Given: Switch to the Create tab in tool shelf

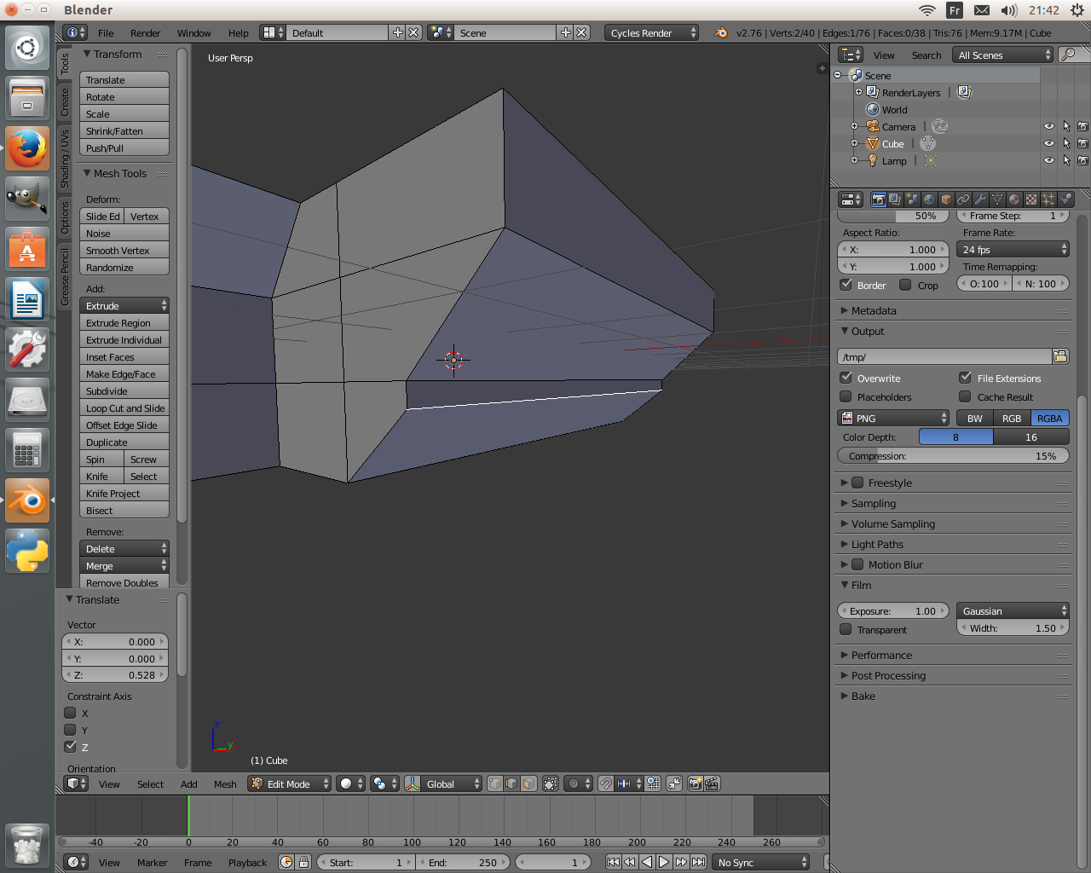Looking at the screenshot, I should coord(65,101).
